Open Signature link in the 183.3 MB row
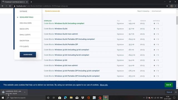178x100 pixels. (120, 76)
